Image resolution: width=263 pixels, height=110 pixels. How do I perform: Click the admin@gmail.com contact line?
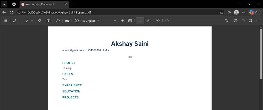point(86,50)
